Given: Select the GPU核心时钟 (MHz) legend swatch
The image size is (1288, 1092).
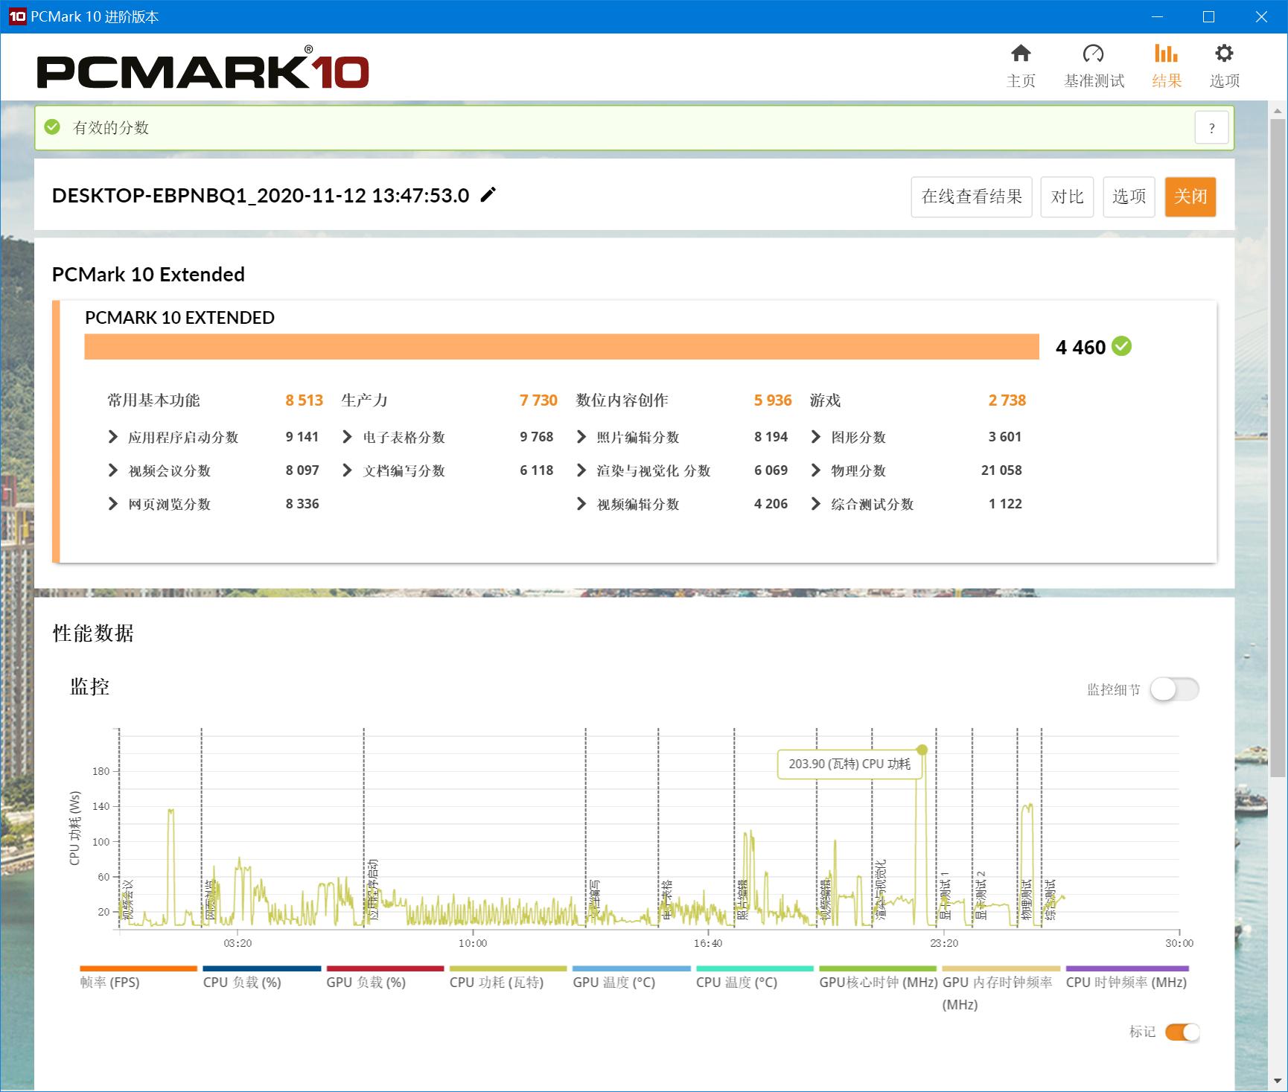Looking at the screenshot, I should coord(878,968).
